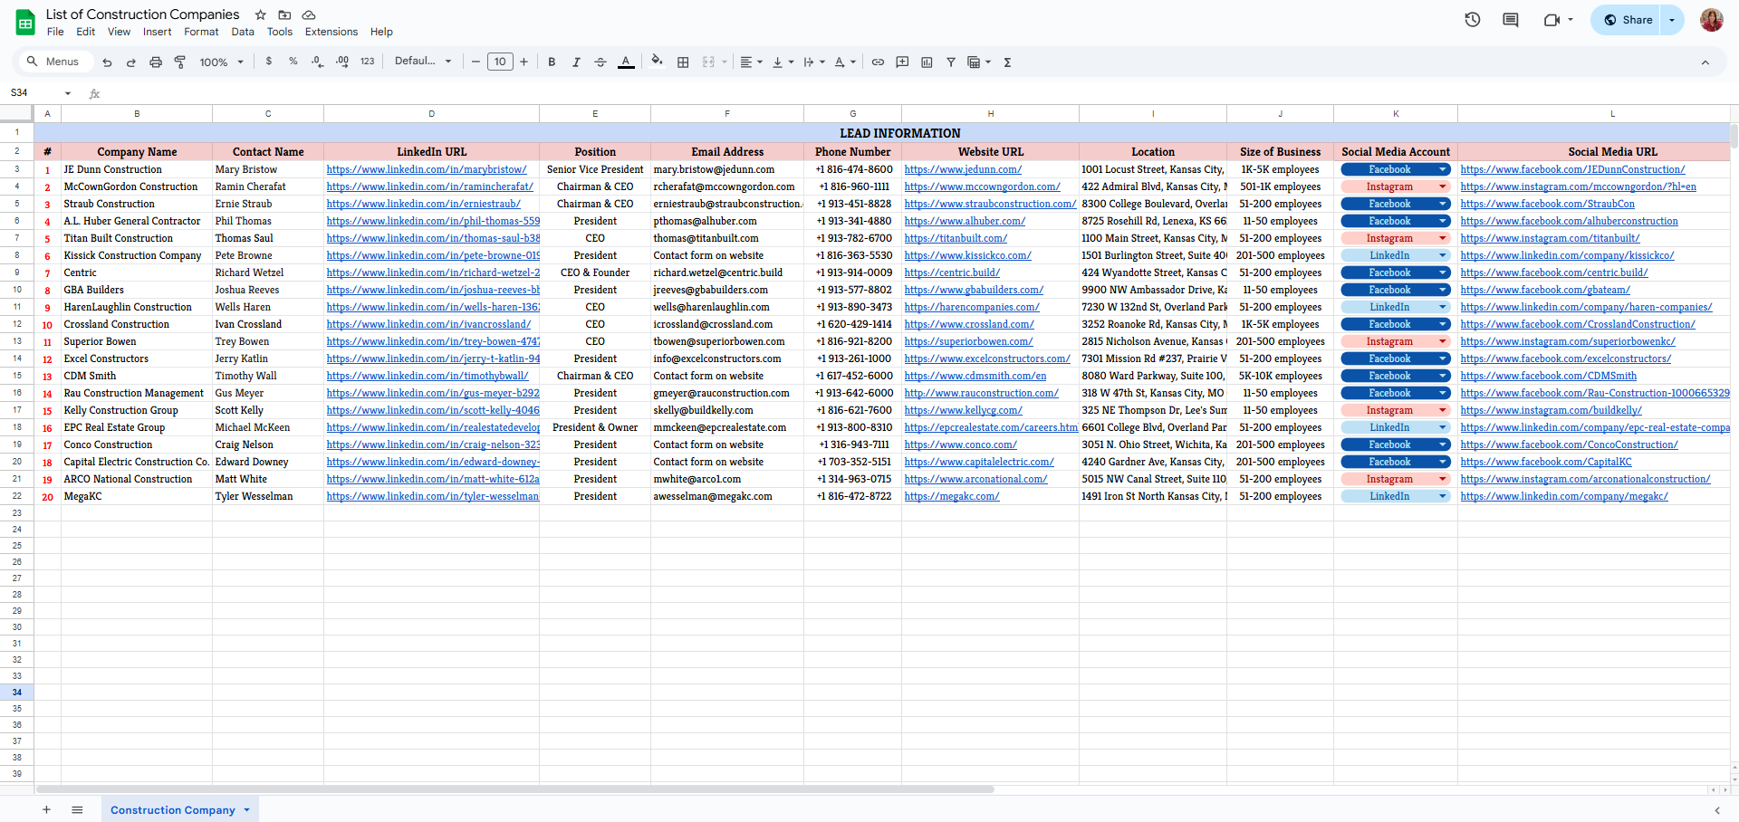Open the Edit menu
Image resolution: width=1739 pixels, height=822 pixels.
click(x=86, y=32)
